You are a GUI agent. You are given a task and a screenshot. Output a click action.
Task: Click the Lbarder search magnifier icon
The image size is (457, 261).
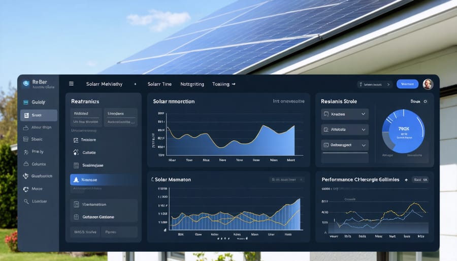[x=26, y=201]
